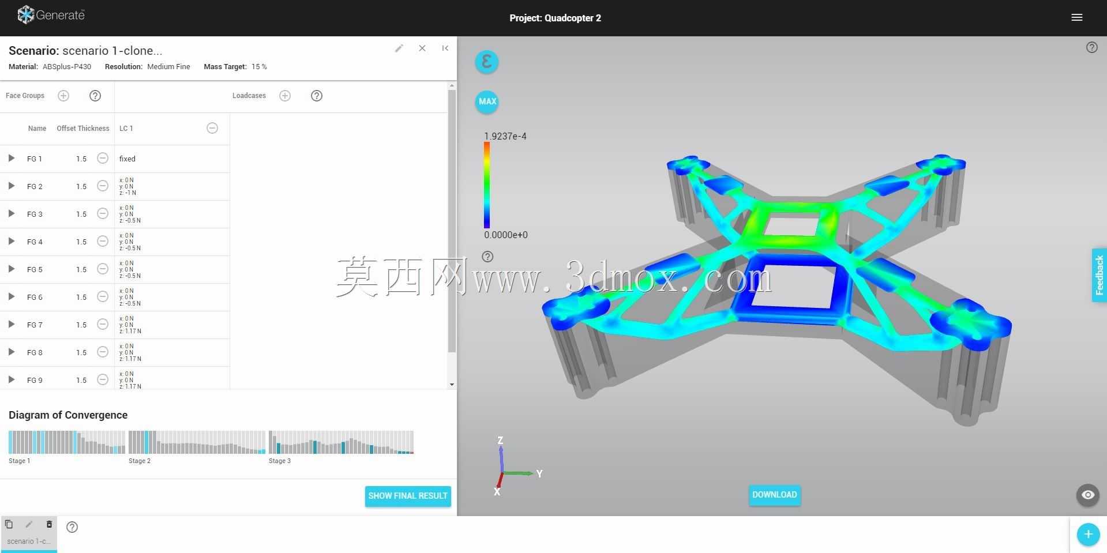Viewport: 1107px width, 553px height.
Task: Collapse the scenario panel with the arrow icon
Action: 445,48
